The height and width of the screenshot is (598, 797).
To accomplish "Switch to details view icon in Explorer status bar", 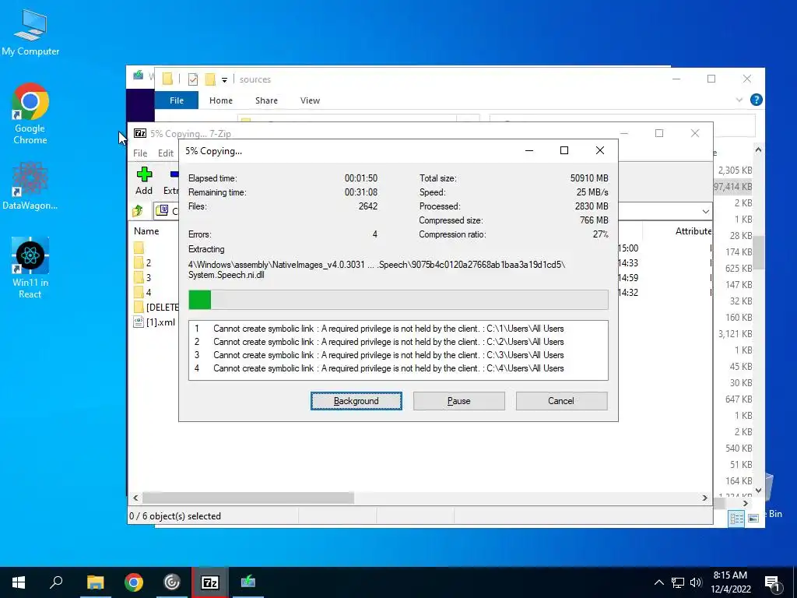I will tap(736, 518).
